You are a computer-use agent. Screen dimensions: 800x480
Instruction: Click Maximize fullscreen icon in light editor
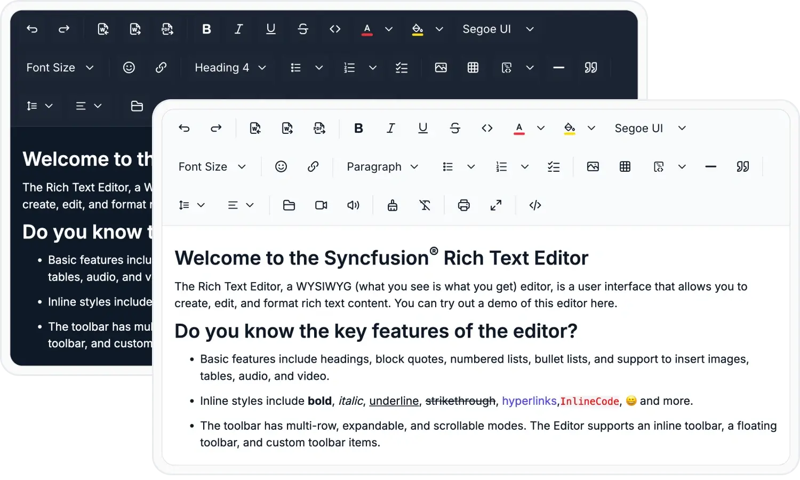[496, 205]
